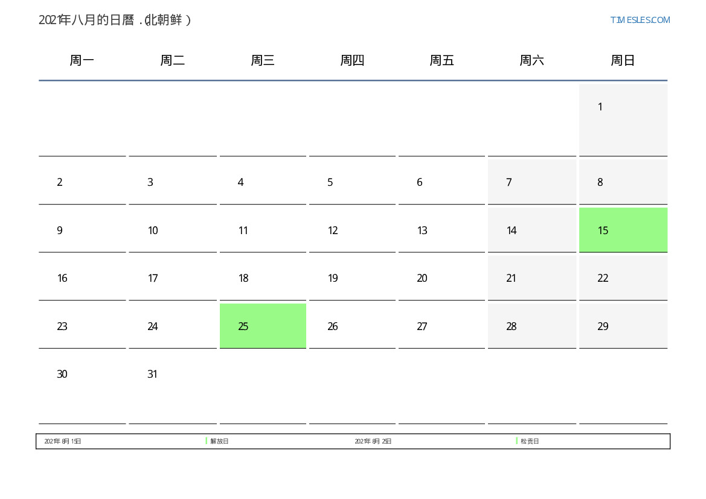
Task: Click the 周二 column header
Action: (x=173, y=60)
